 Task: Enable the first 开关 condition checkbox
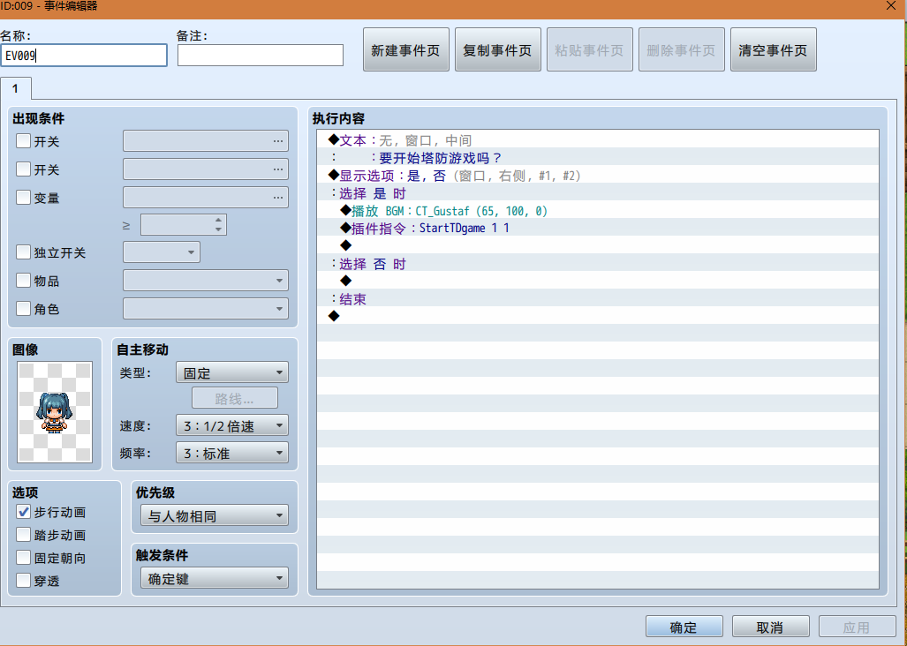pyautogui.click(x=23, y=141)
